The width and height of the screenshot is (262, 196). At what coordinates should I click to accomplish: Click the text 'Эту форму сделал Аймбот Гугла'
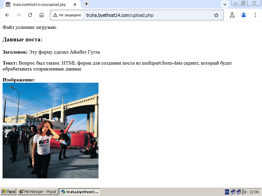click(64, 52)
